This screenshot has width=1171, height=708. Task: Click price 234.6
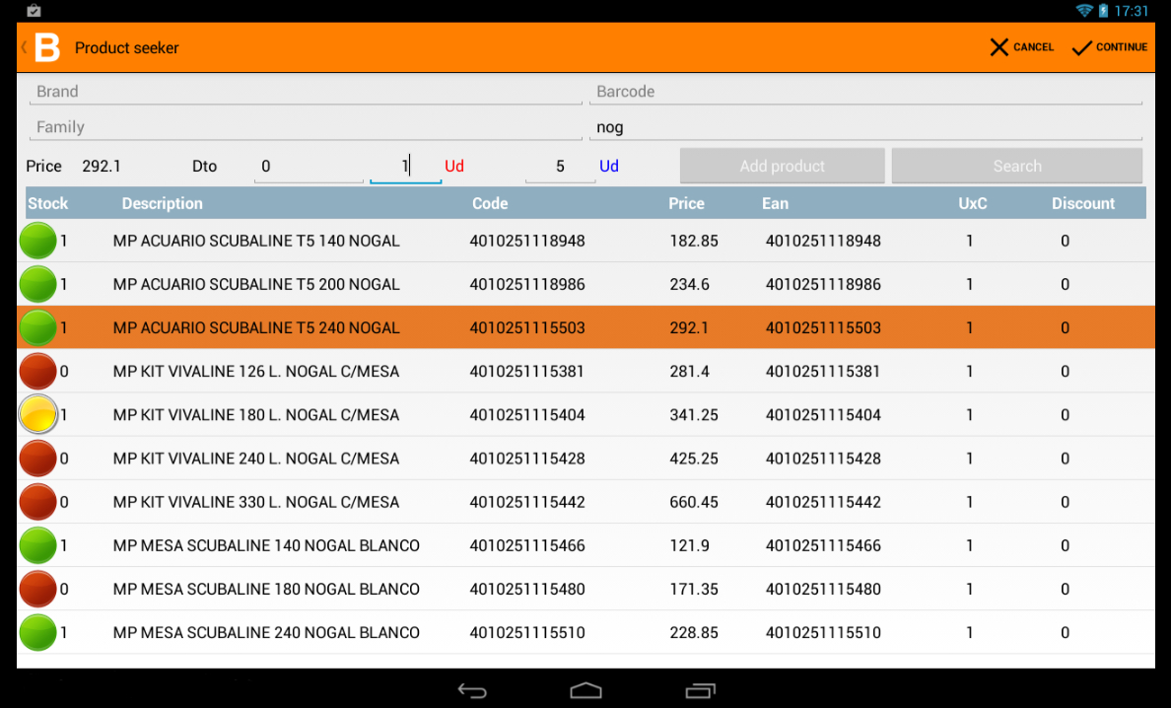689,284
